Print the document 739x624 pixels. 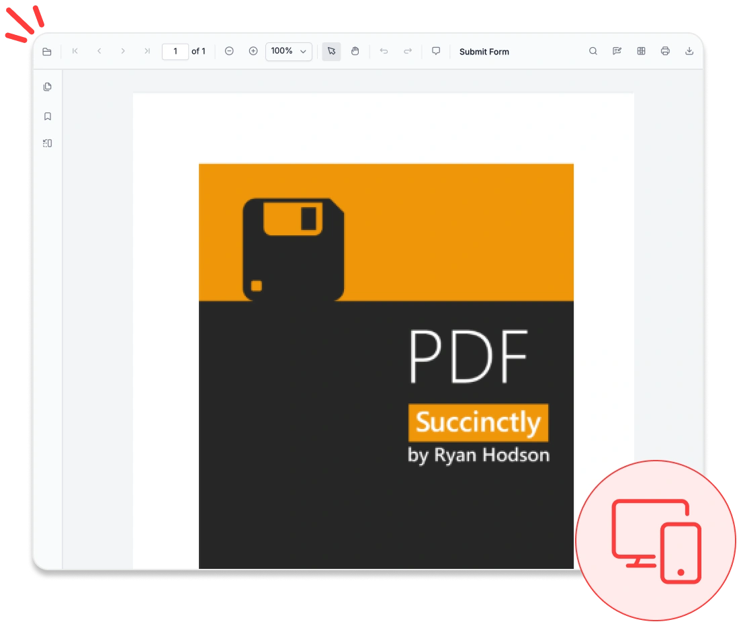(x=665, y=51)
